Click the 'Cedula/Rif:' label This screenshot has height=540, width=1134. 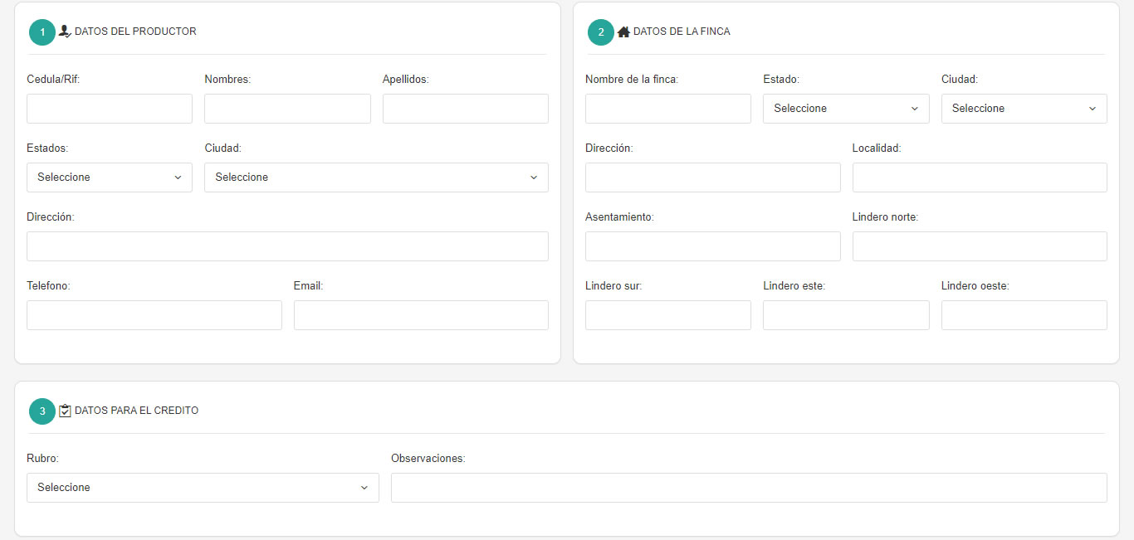[53, 80]
